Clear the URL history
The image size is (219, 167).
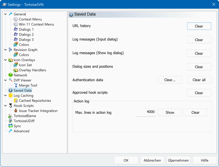coord(199,26)
